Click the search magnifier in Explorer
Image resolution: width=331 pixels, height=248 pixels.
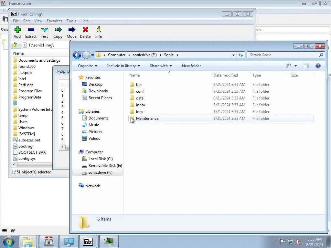coord(321,55)
